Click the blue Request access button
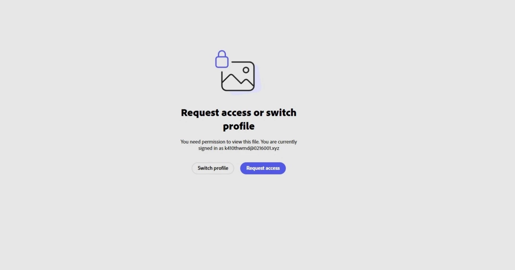The width and height of the screenshot is (515, 270). [263, 168]
